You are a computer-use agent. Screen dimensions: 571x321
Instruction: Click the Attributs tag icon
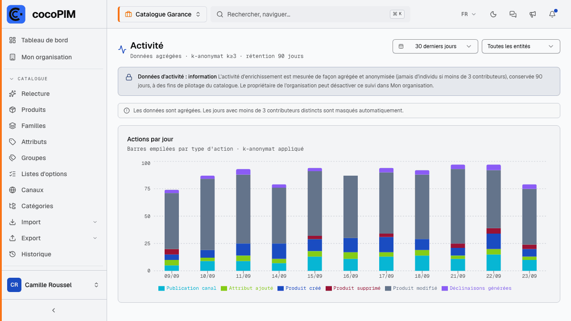click(x=12, y=142)
